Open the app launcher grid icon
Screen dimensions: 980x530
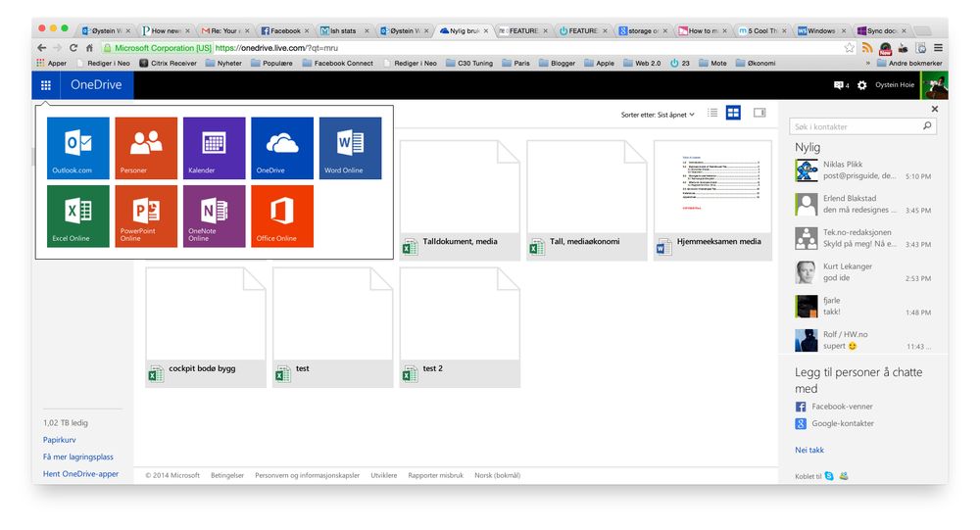click(46, 85)
